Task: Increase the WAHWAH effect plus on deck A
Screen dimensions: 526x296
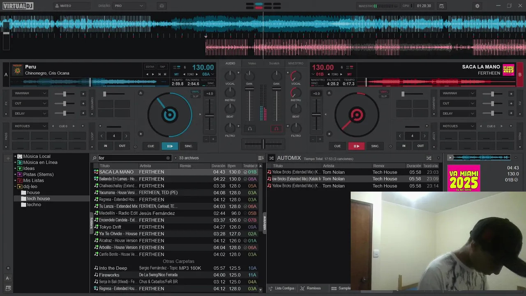Action: click(83, 94)
